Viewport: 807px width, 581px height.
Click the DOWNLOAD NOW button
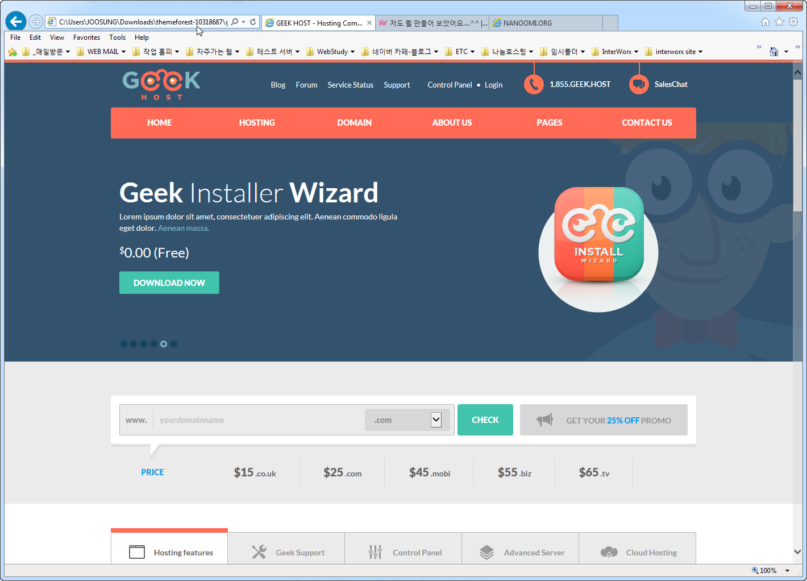169,283
